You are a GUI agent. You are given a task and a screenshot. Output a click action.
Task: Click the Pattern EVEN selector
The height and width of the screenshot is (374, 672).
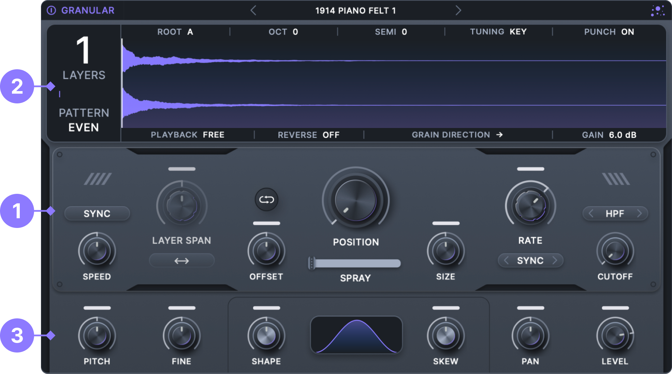click(84, 127)
